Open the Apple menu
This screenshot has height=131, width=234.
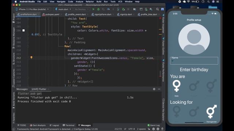[16, 1]
